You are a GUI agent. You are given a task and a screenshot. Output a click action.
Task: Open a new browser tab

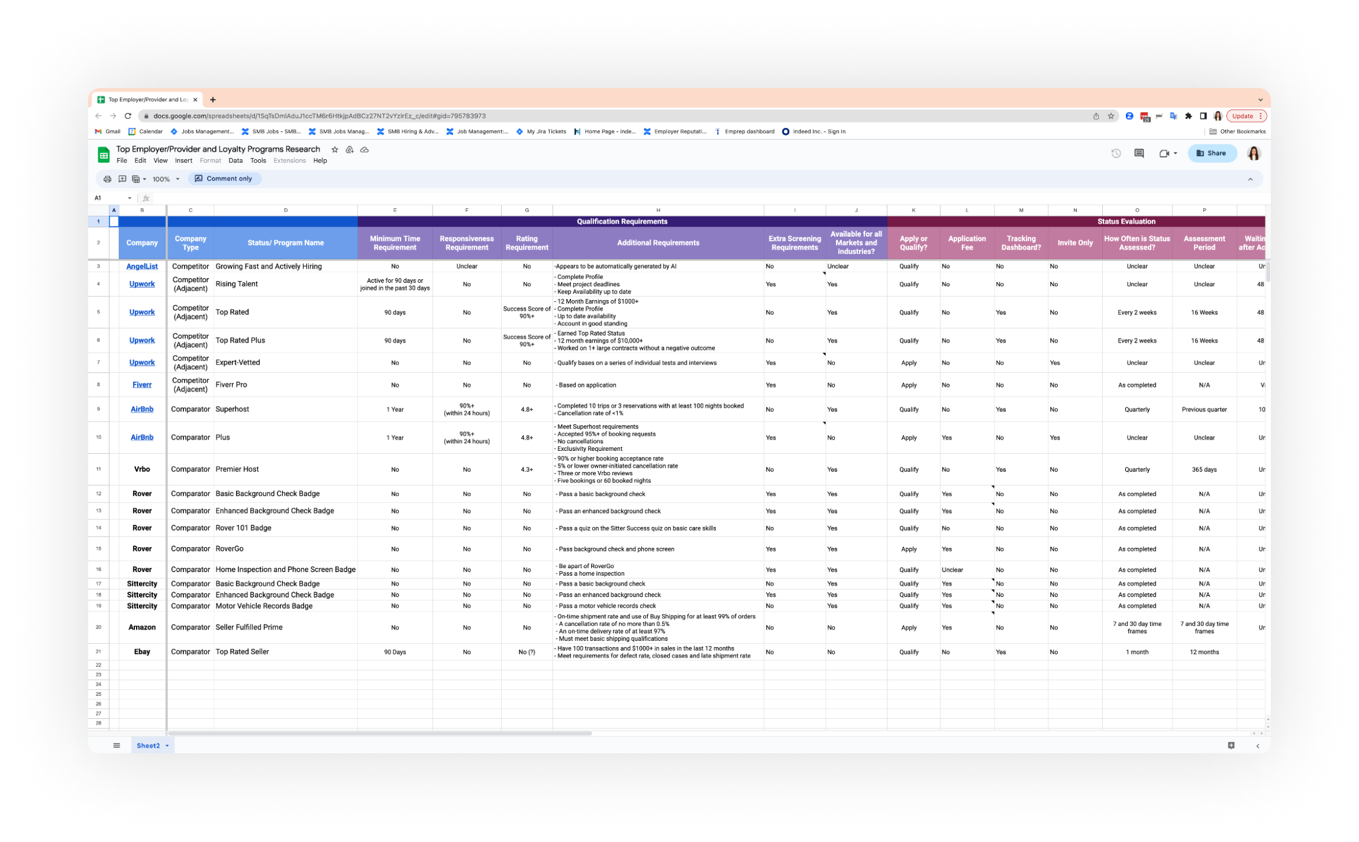pos(213,99)
